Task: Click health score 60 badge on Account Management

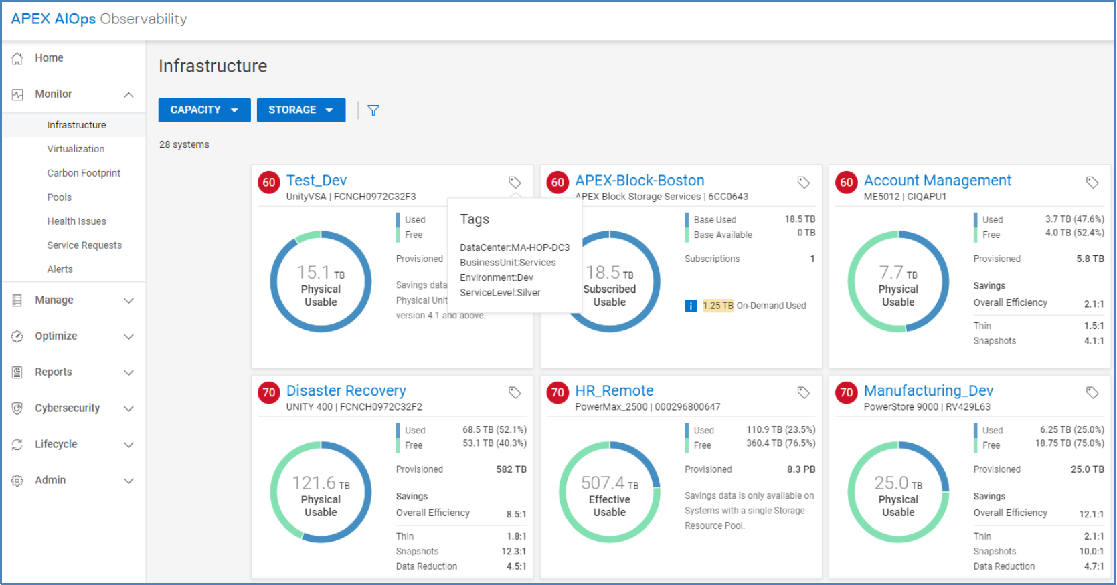Action: click(847, 182)
